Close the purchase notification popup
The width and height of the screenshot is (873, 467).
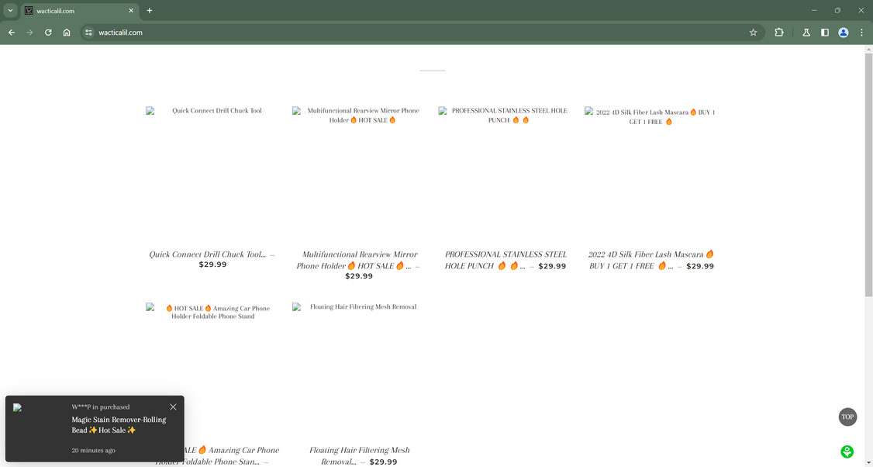pos(173,406)
